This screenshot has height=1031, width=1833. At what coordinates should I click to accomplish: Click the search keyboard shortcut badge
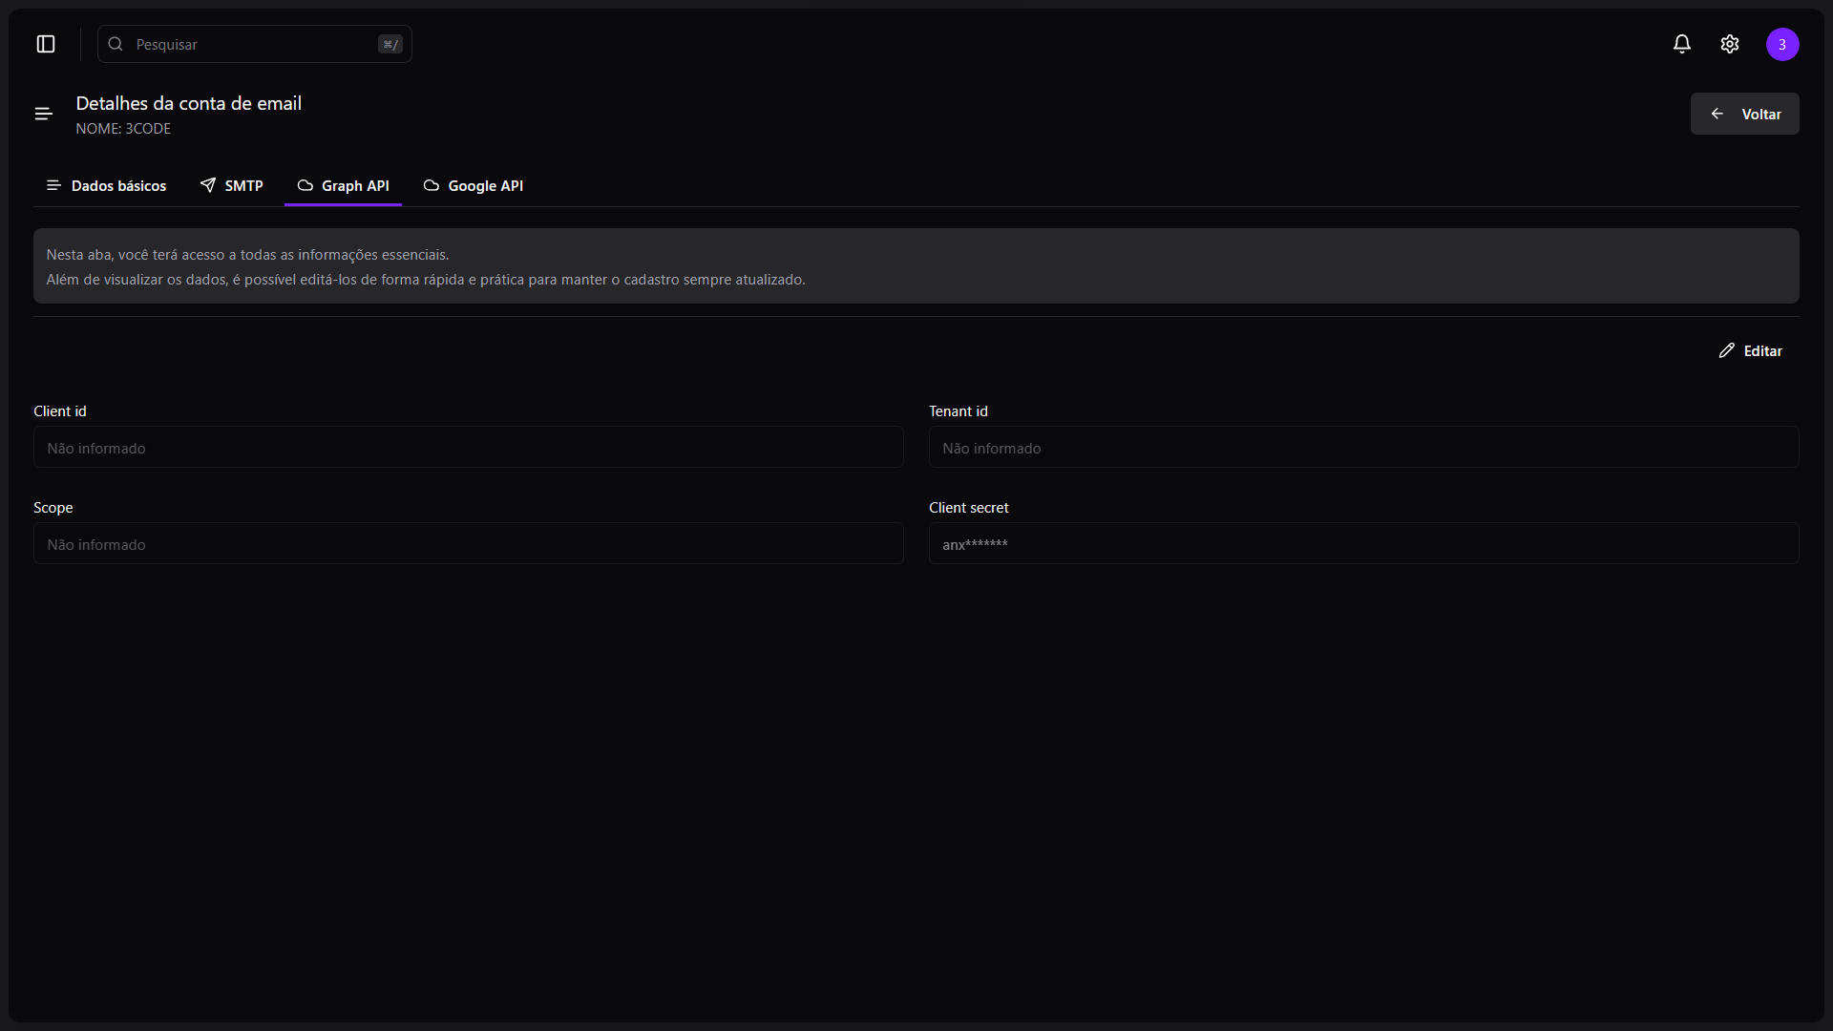[x=390, y=44]
